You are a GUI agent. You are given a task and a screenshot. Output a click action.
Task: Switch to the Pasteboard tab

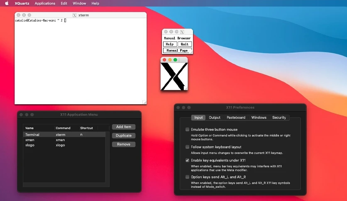(x=236, y=118)
